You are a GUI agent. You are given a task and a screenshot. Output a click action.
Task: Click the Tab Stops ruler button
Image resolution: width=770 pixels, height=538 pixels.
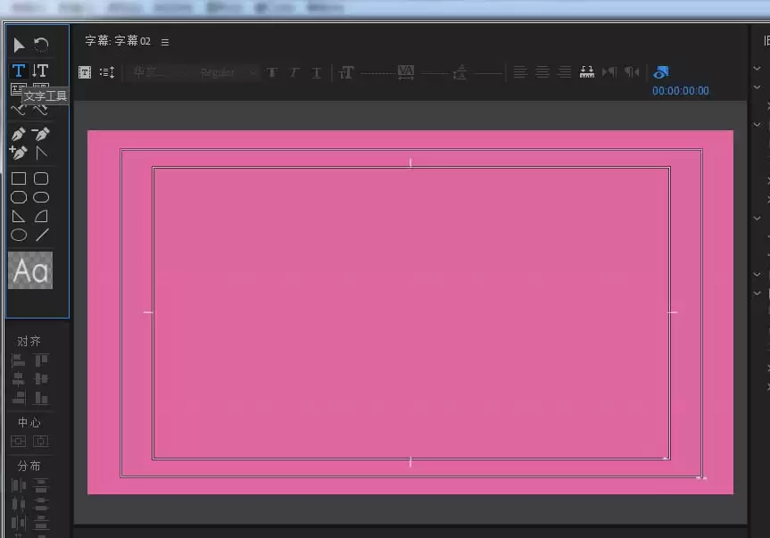click(x=587, y=72)
